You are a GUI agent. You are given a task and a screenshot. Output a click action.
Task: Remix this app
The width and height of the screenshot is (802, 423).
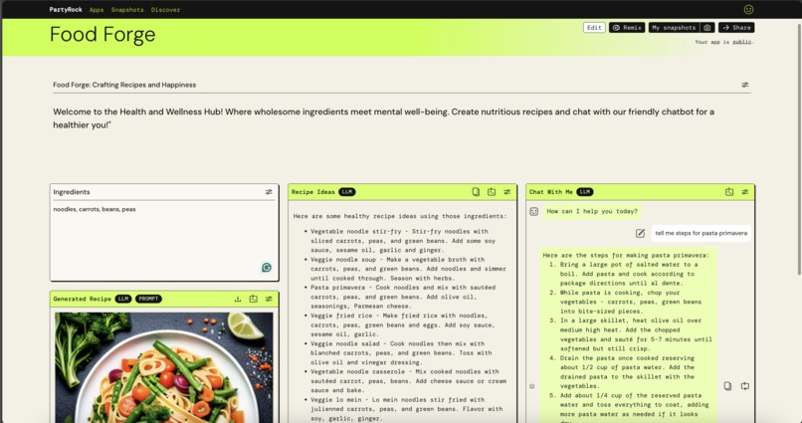tap(627, 28)
